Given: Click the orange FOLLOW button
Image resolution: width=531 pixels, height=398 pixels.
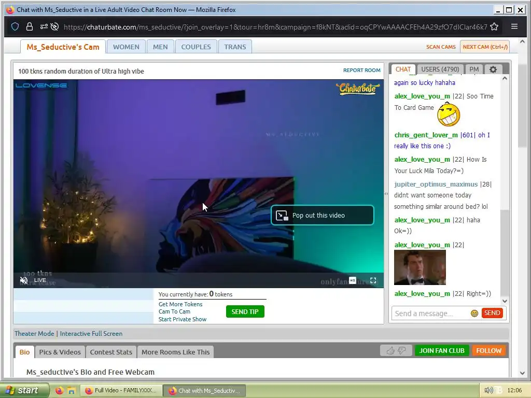Looking at the screenshot, I should coord(488,351).
